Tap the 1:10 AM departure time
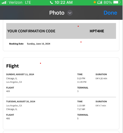 pyautogui.click(x=81, y=105)
